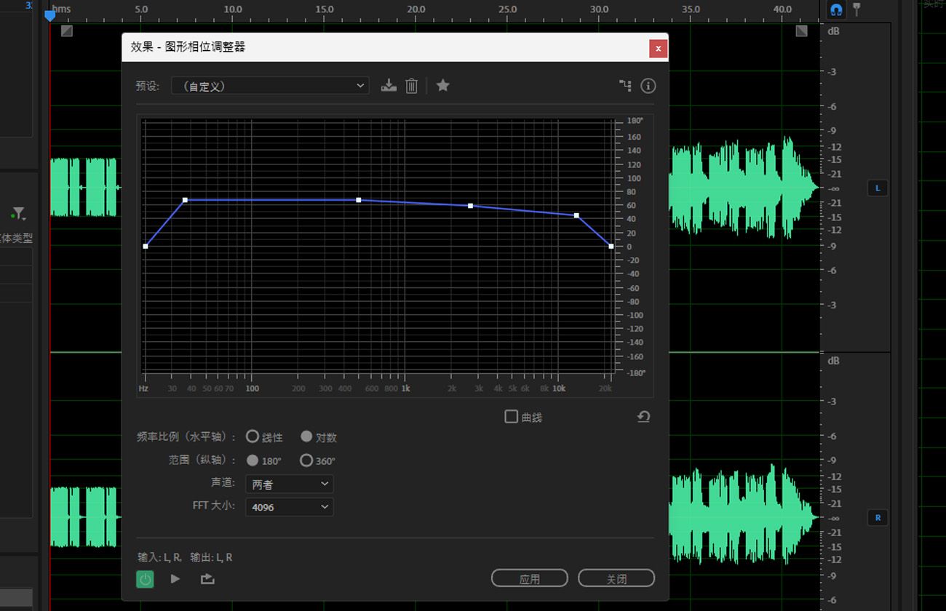
Task: Select the curve end point at 20k
Action: (x=611, y=247)
